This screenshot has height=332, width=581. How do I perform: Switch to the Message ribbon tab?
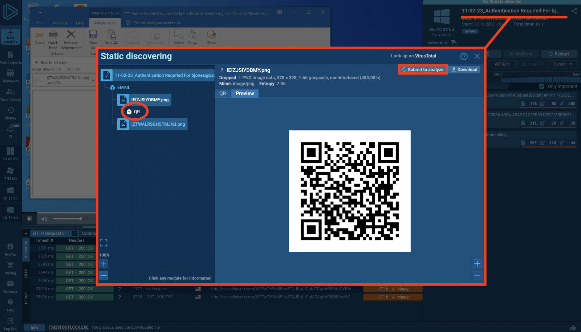pyautogui.click(x=60, y=23)
